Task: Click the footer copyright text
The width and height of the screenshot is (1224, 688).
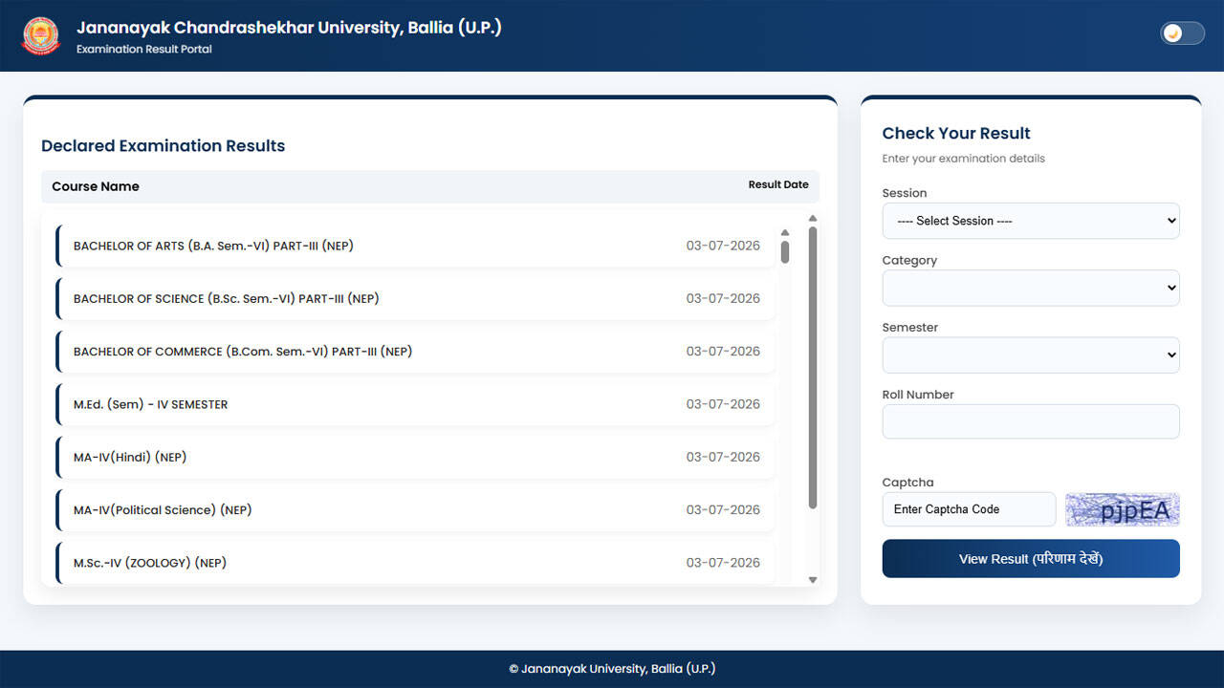Action: click(x=612, y=669)
